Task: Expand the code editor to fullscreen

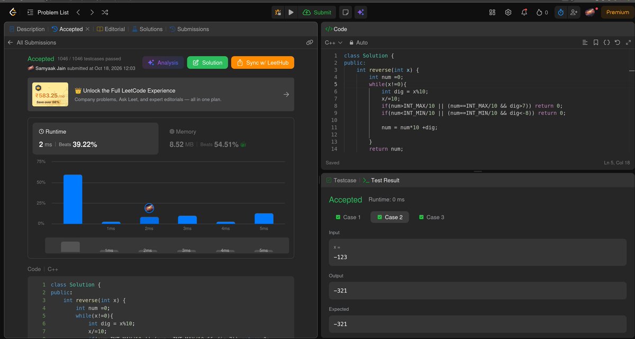Action: point(628,42)
